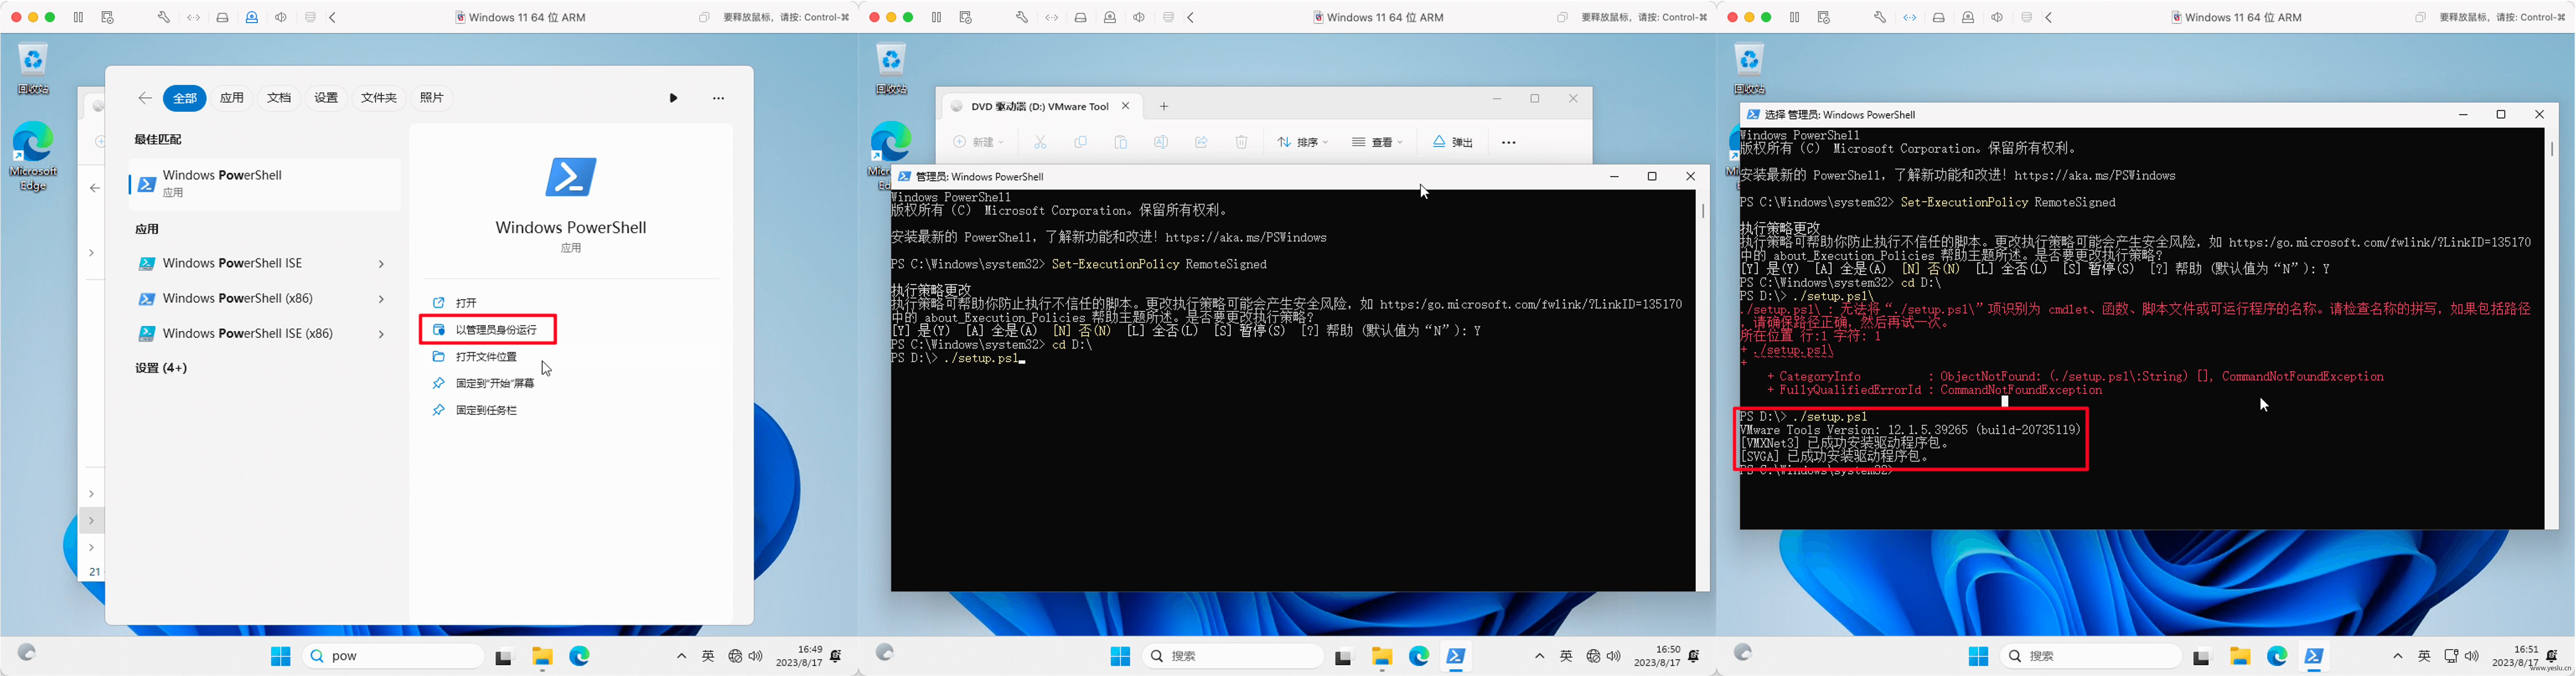
Task: Click PowerShell icon in middle VM taskbar
Action: click(x=1456, y=656)
